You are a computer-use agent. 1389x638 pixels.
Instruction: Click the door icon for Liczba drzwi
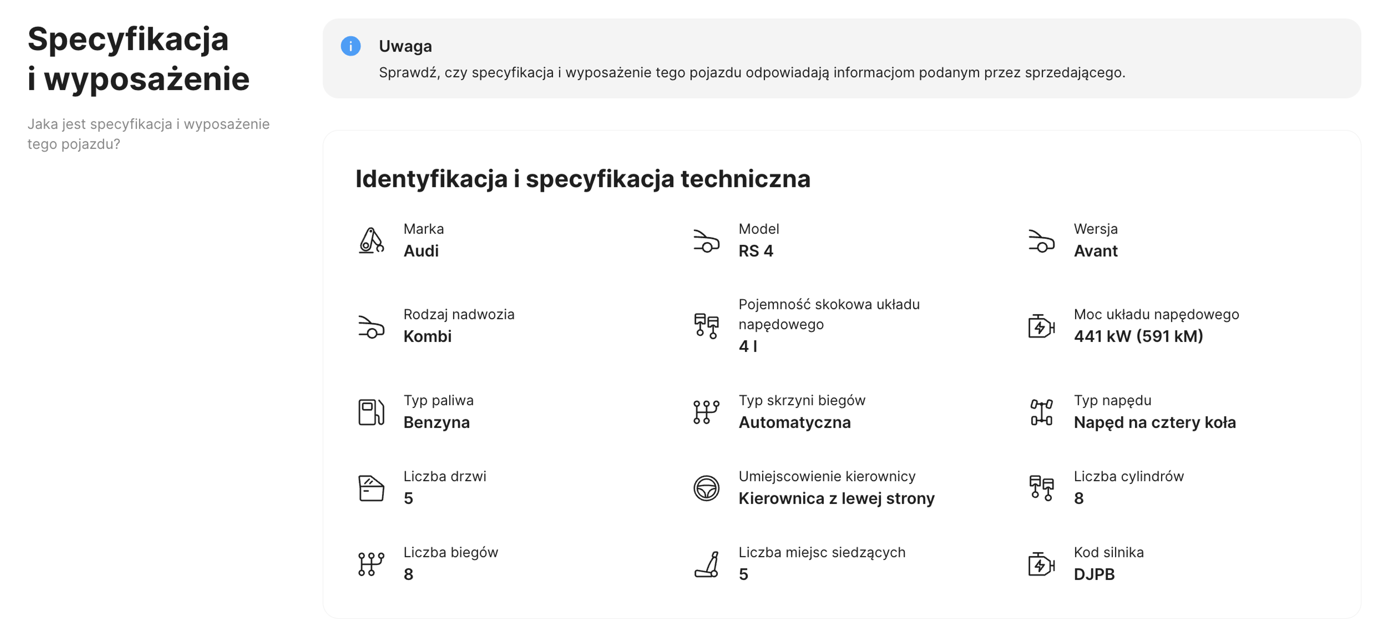(371, 488)
